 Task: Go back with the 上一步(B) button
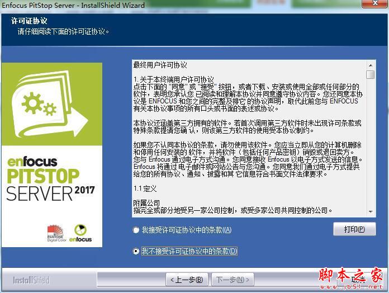(187, 280)
